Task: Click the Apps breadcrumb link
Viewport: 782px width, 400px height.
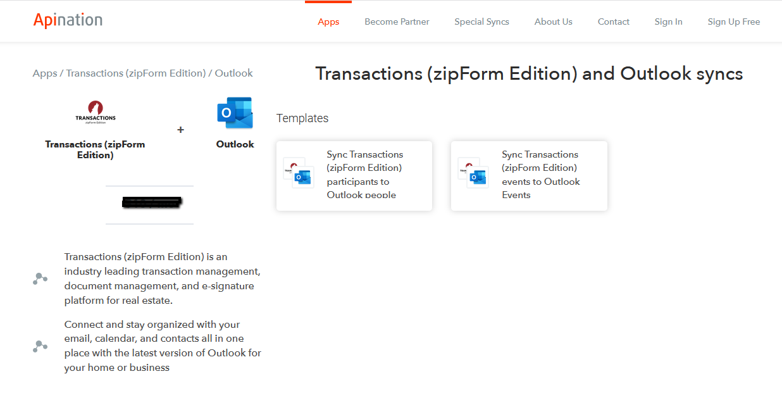Action: point(45,73)
